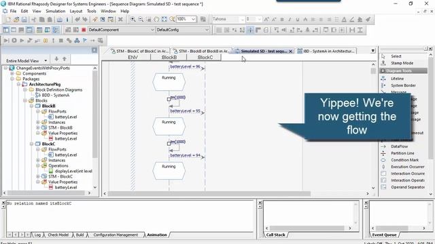This screenshot has width=435, height=244.
Task: Select displayLevel operation in BlockC
Action: [x=73, y=171]
